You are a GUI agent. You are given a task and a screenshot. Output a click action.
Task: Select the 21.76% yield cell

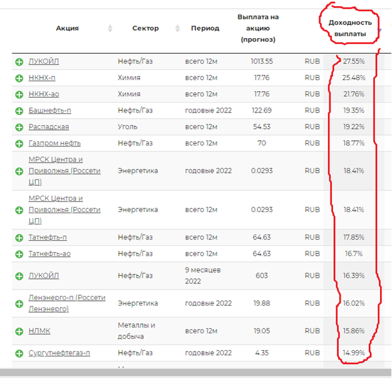pos(354,94)
